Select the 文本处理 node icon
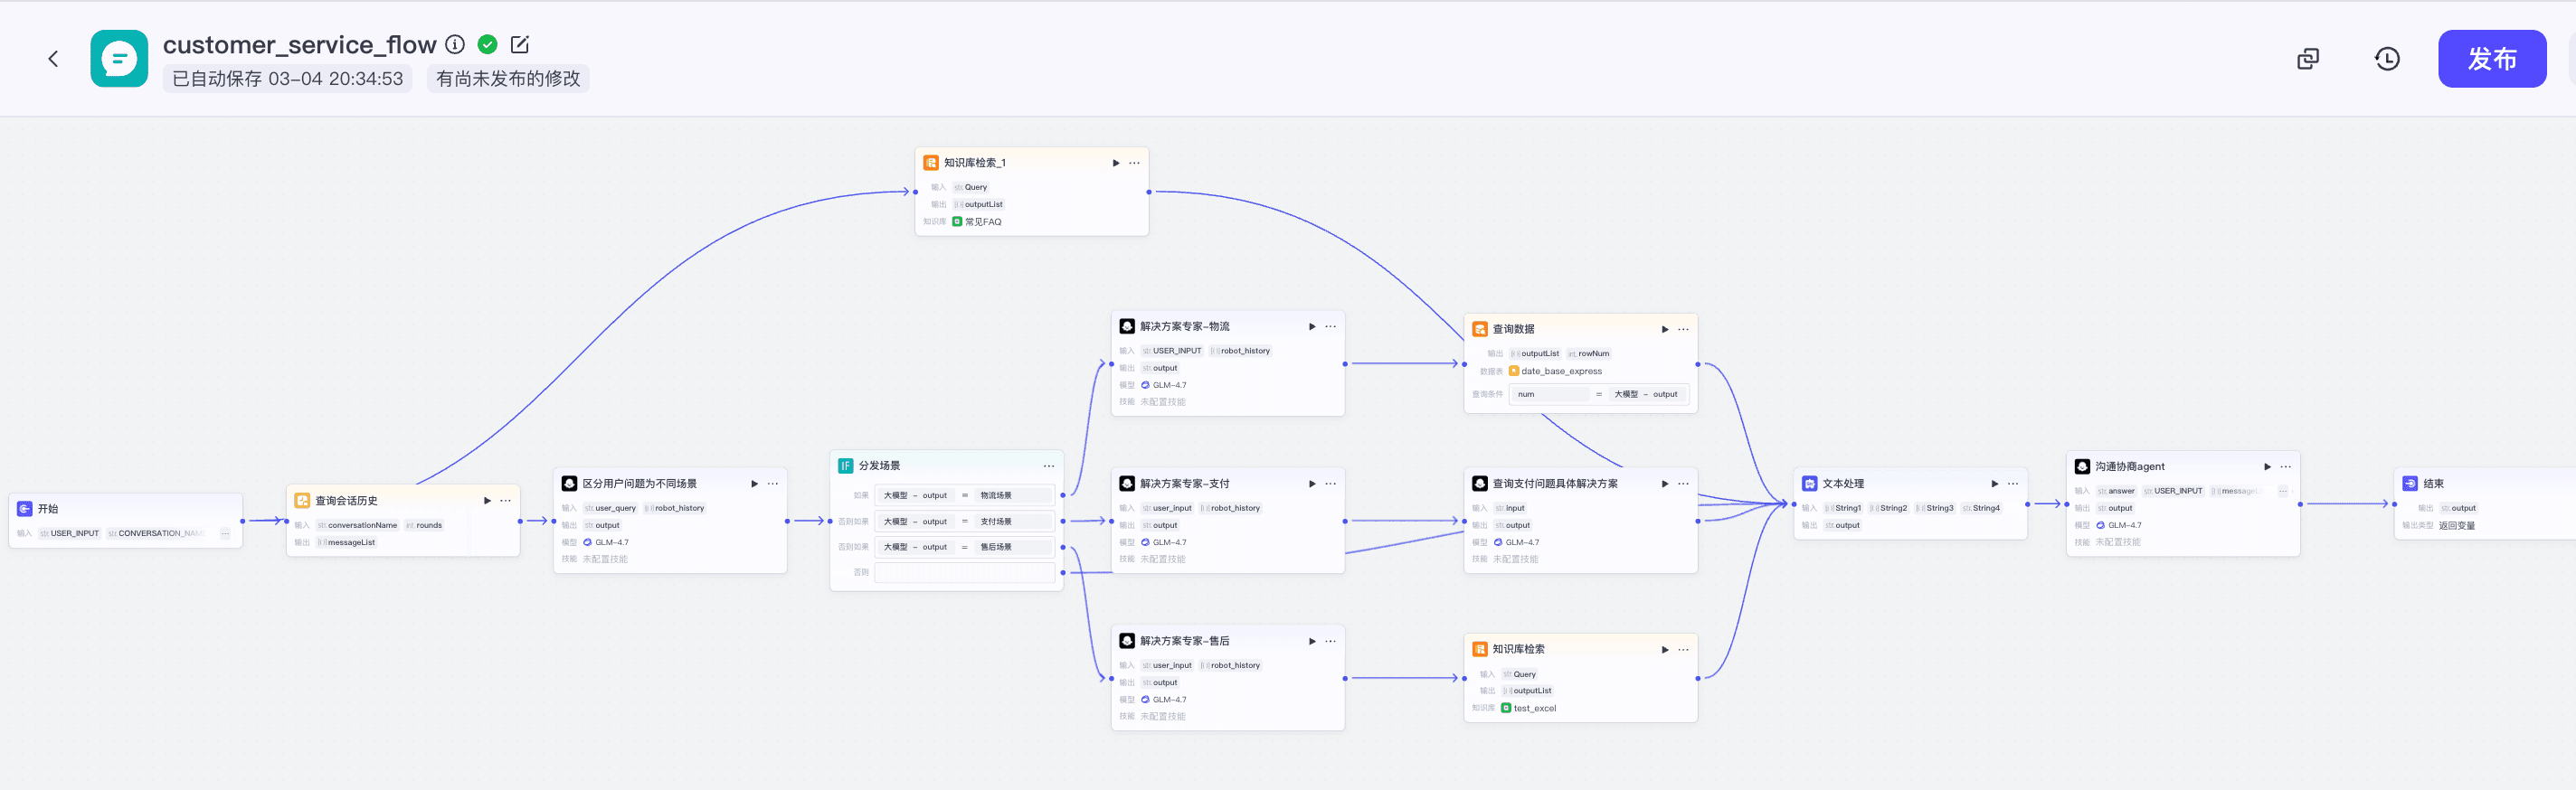The image size is (2576, 790). 1810,484
